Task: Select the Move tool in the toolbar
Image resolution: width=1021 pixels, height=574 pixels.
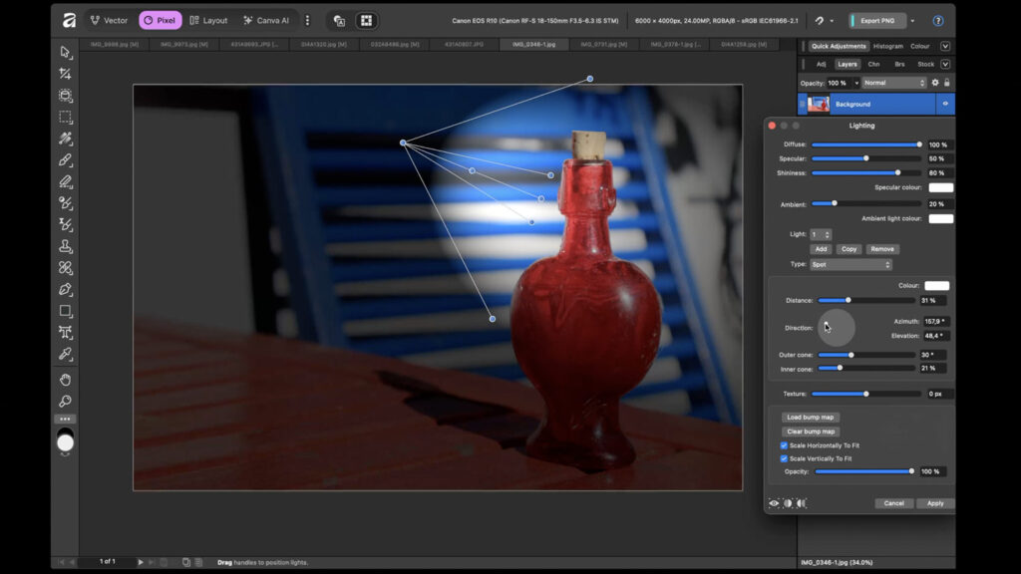Action: click(x=66, y=50)
